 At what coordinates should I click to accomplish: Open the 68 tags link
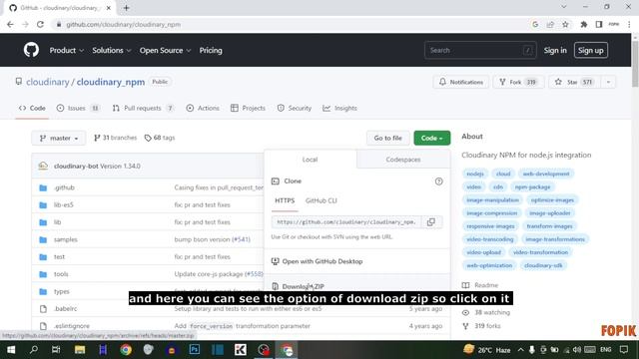pos(160,138)
